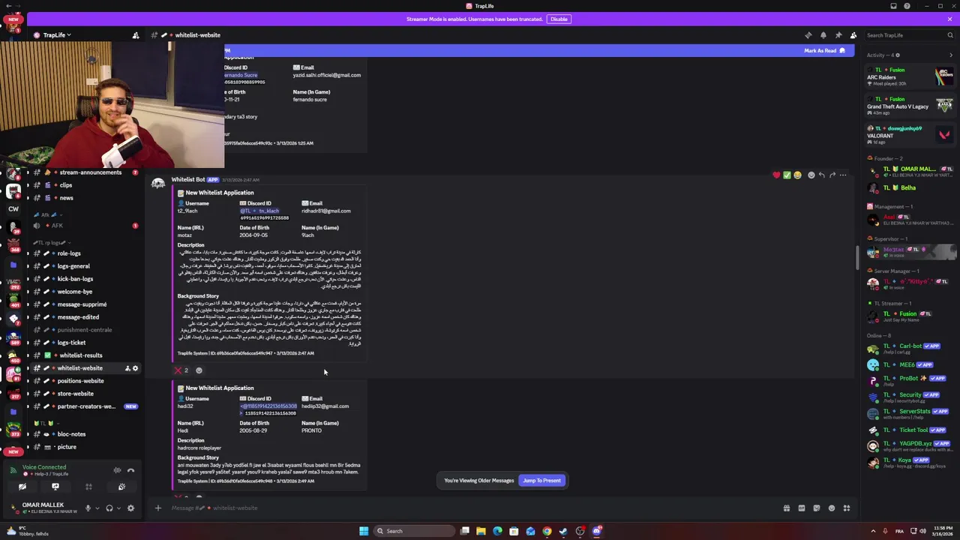
Task: Deafen headphones in user panel
Action: [109, 508]
